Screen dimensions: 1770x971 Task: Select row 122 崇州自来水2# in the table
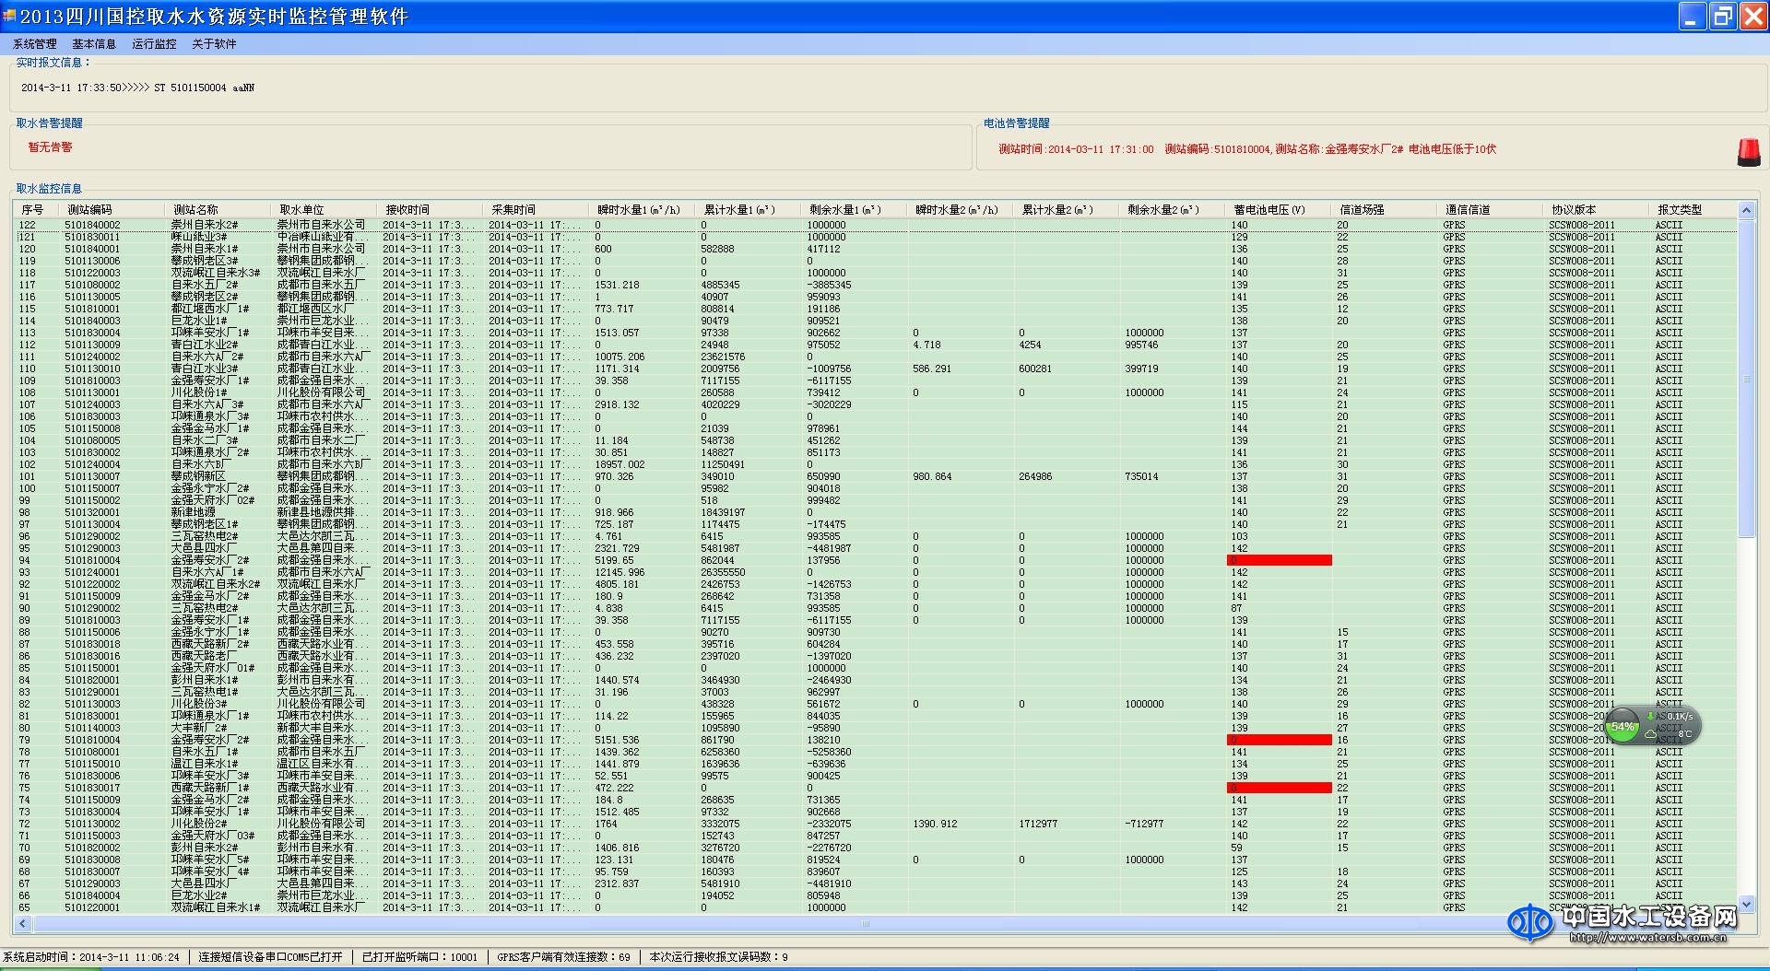coord(205,225)
